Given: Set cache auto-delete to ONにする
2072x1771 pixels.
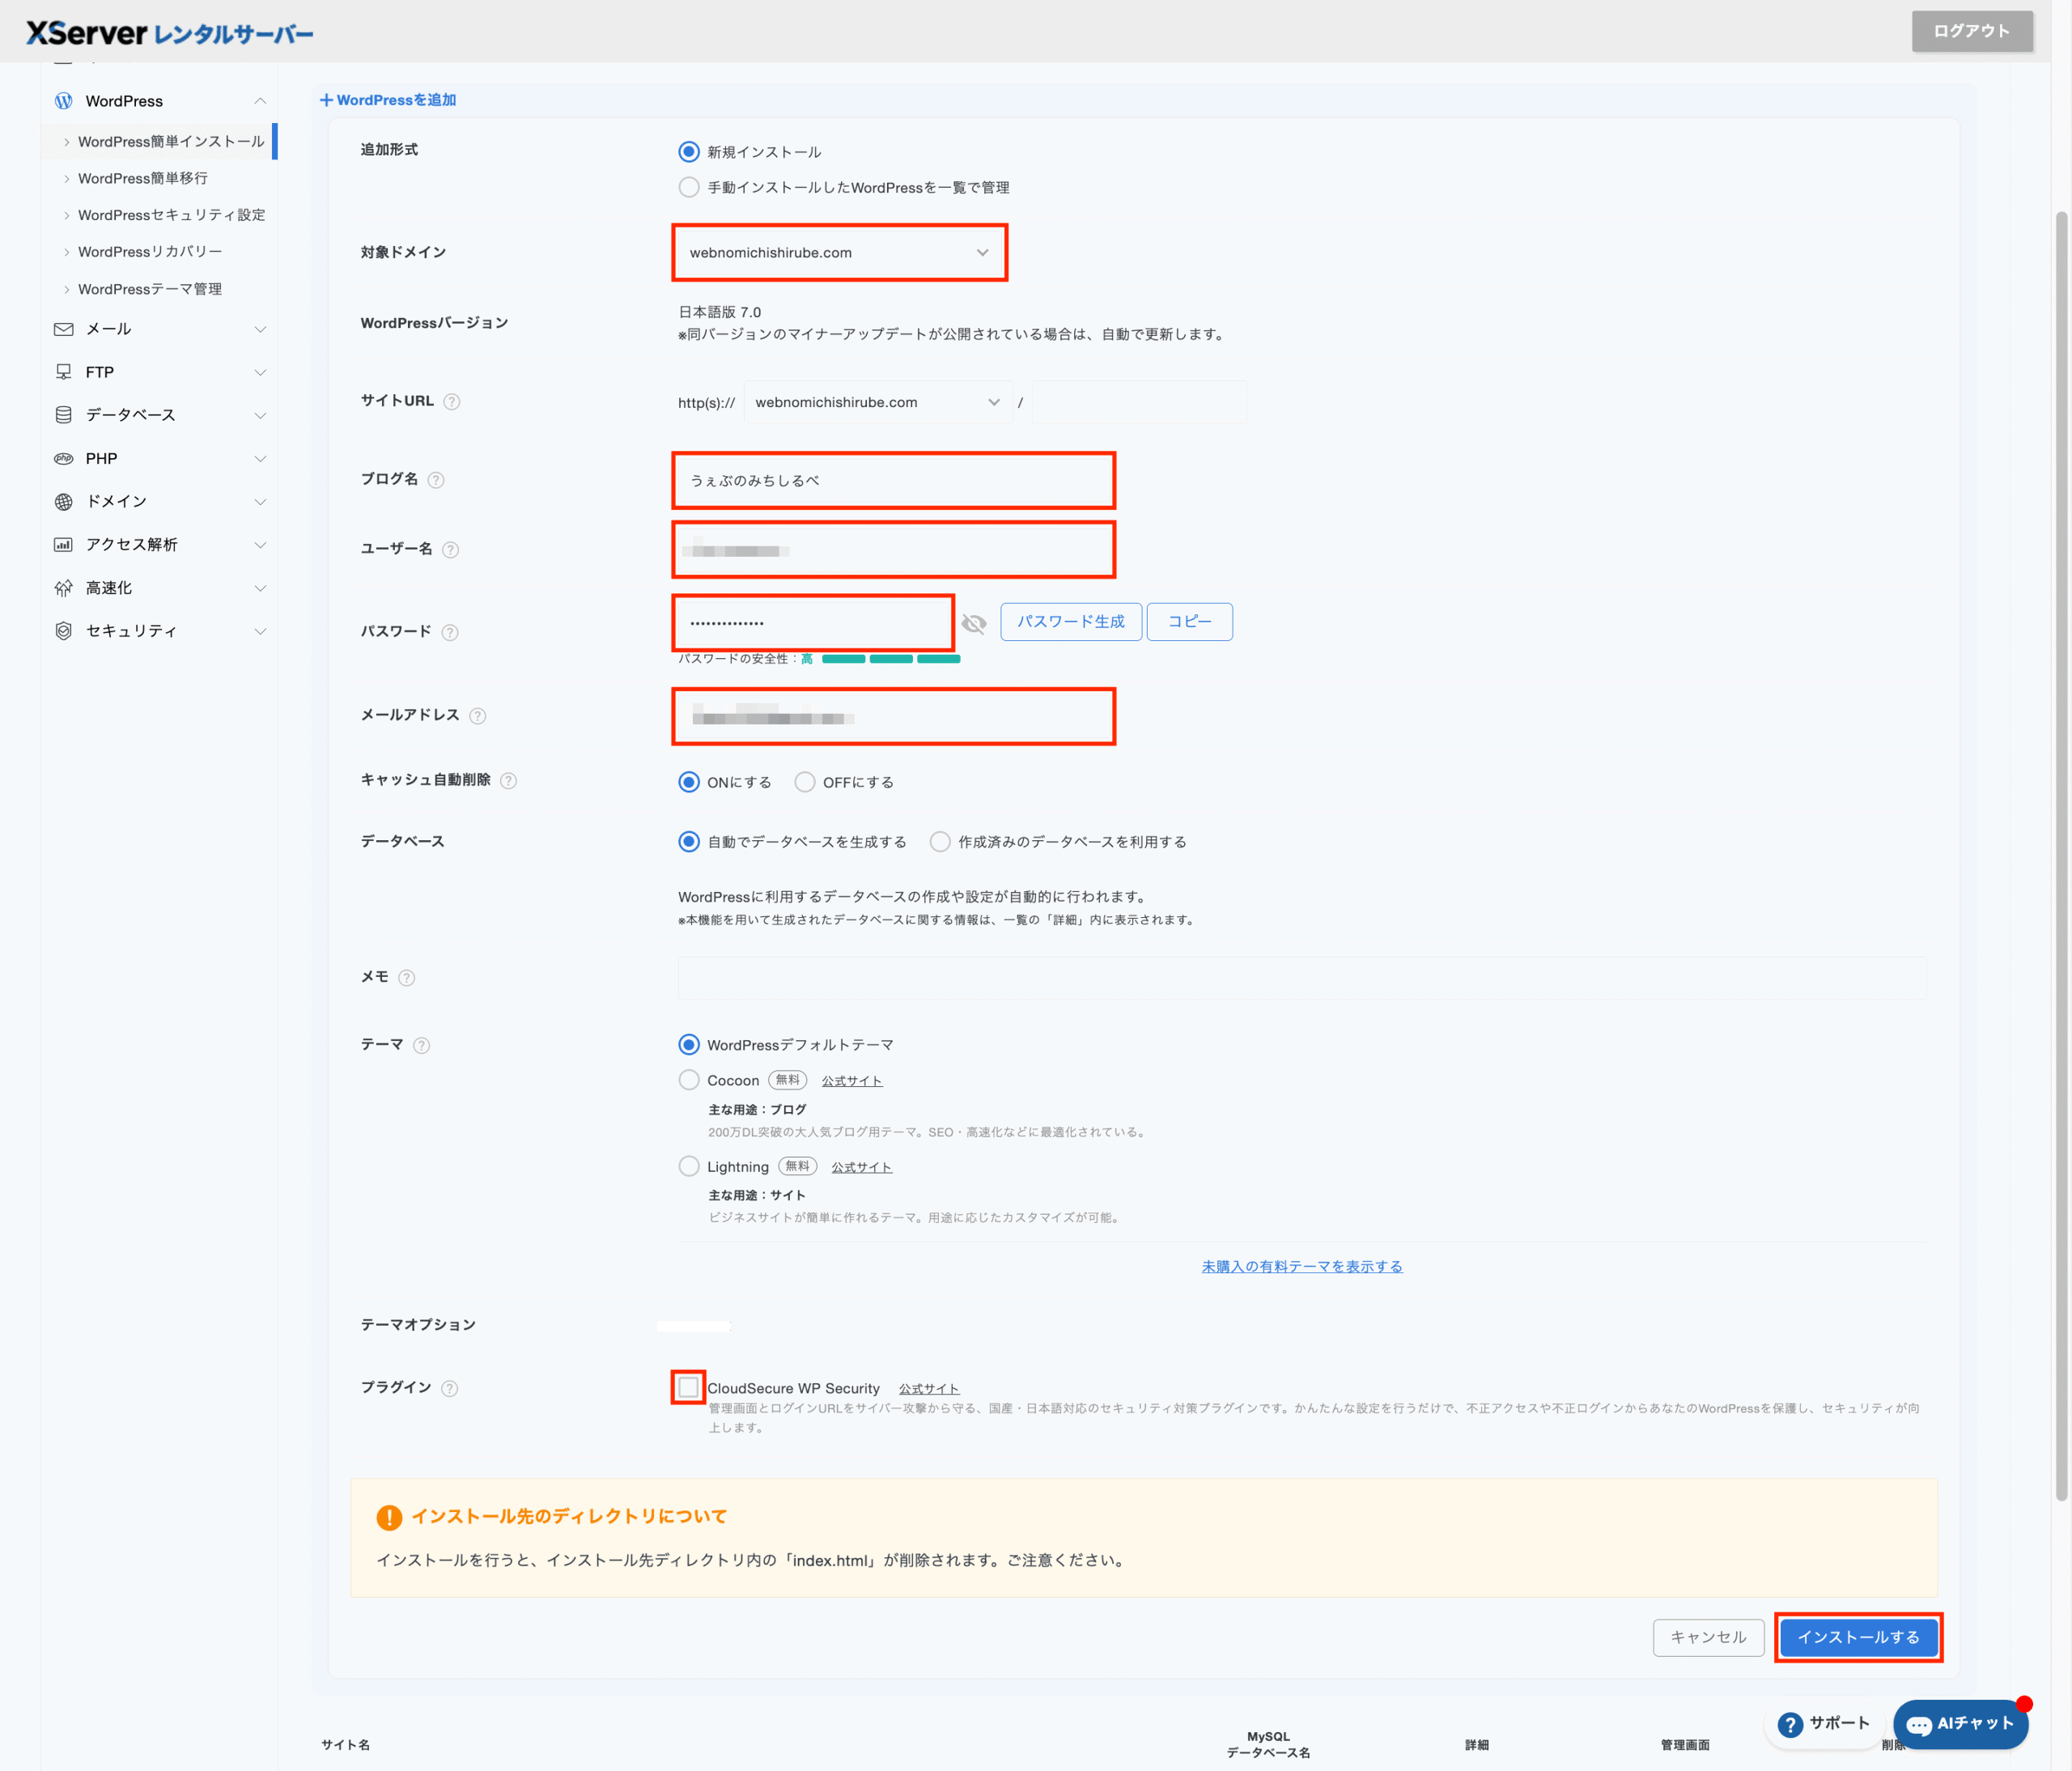Looking at the screenshot, I should click(689, 782).
